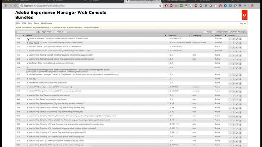
Task: Stop Apache Sling Default GET Servlets bundle
Action: [230, 113]
